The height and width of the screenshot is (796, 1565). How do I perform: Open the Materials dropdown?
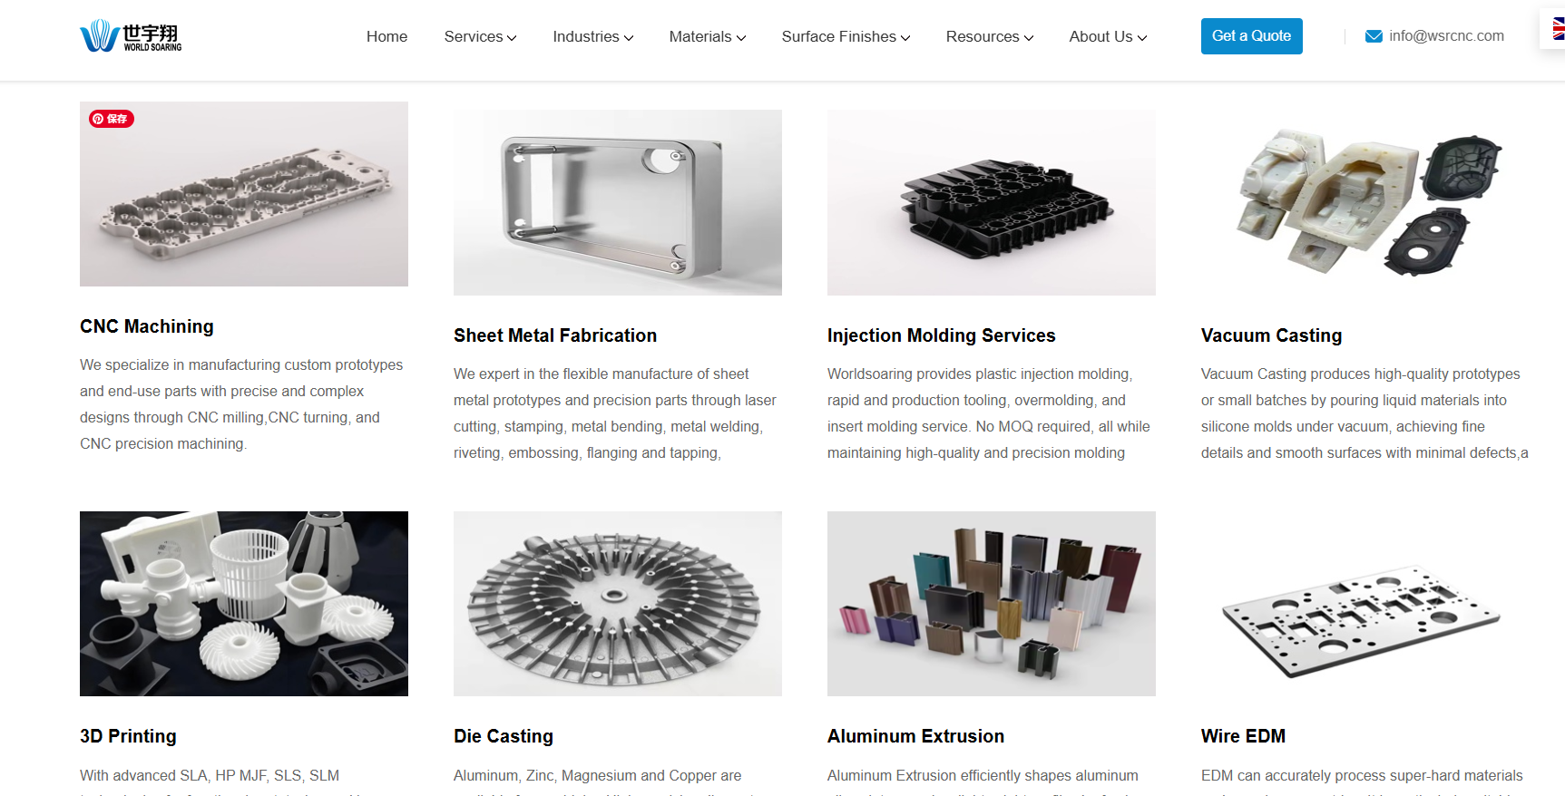(x=707, y=36)
